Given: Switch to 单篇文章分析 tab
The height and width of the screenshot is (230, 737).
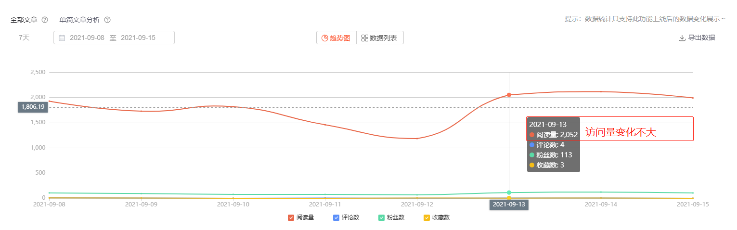Looking at the screenshot, I should point(80,20).
